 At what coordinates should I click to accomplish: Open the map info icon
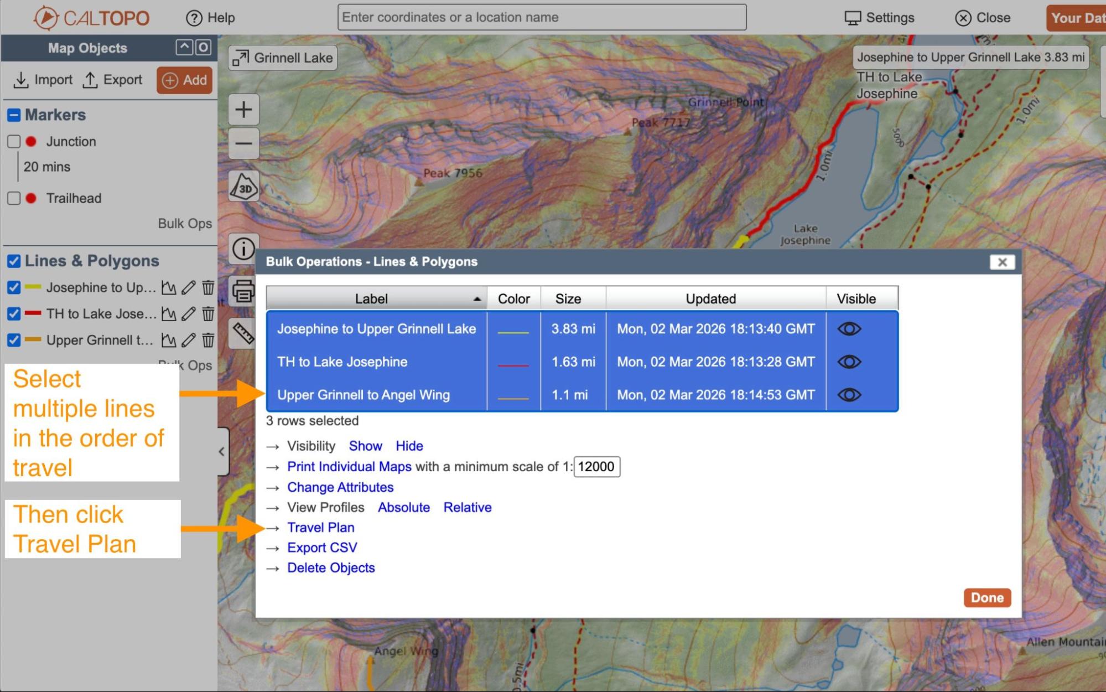[x=243, y=249]
